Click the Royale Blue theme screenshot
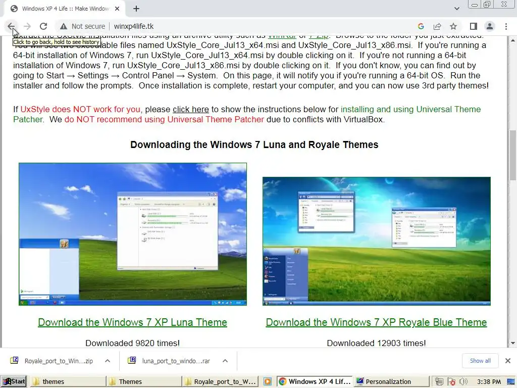 tap(377, 241)
